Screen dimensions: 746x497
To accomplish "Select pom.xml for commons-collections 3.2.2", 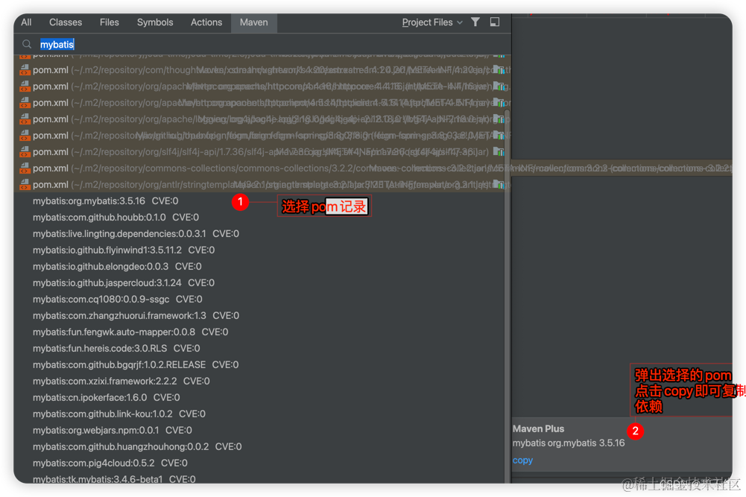I will [262, 168].
